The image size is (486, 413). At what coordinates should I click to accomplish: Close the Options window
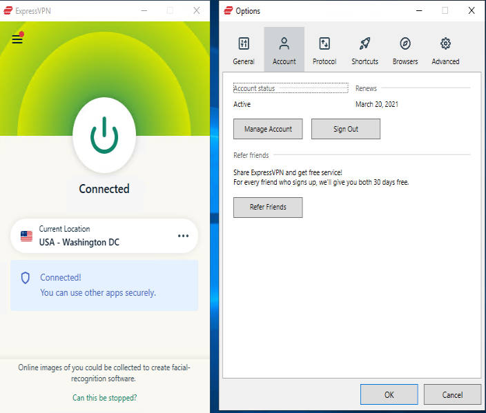pos(472,11)
